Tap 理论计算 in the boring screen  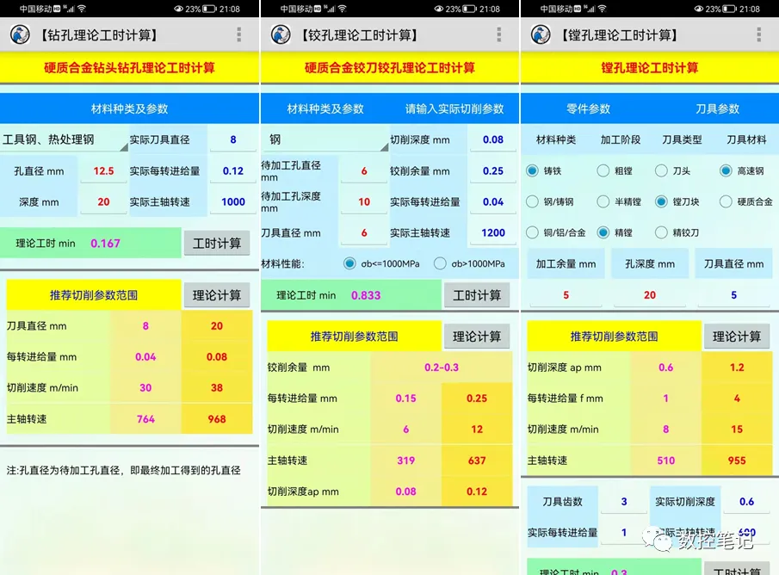tap(737, 337)
